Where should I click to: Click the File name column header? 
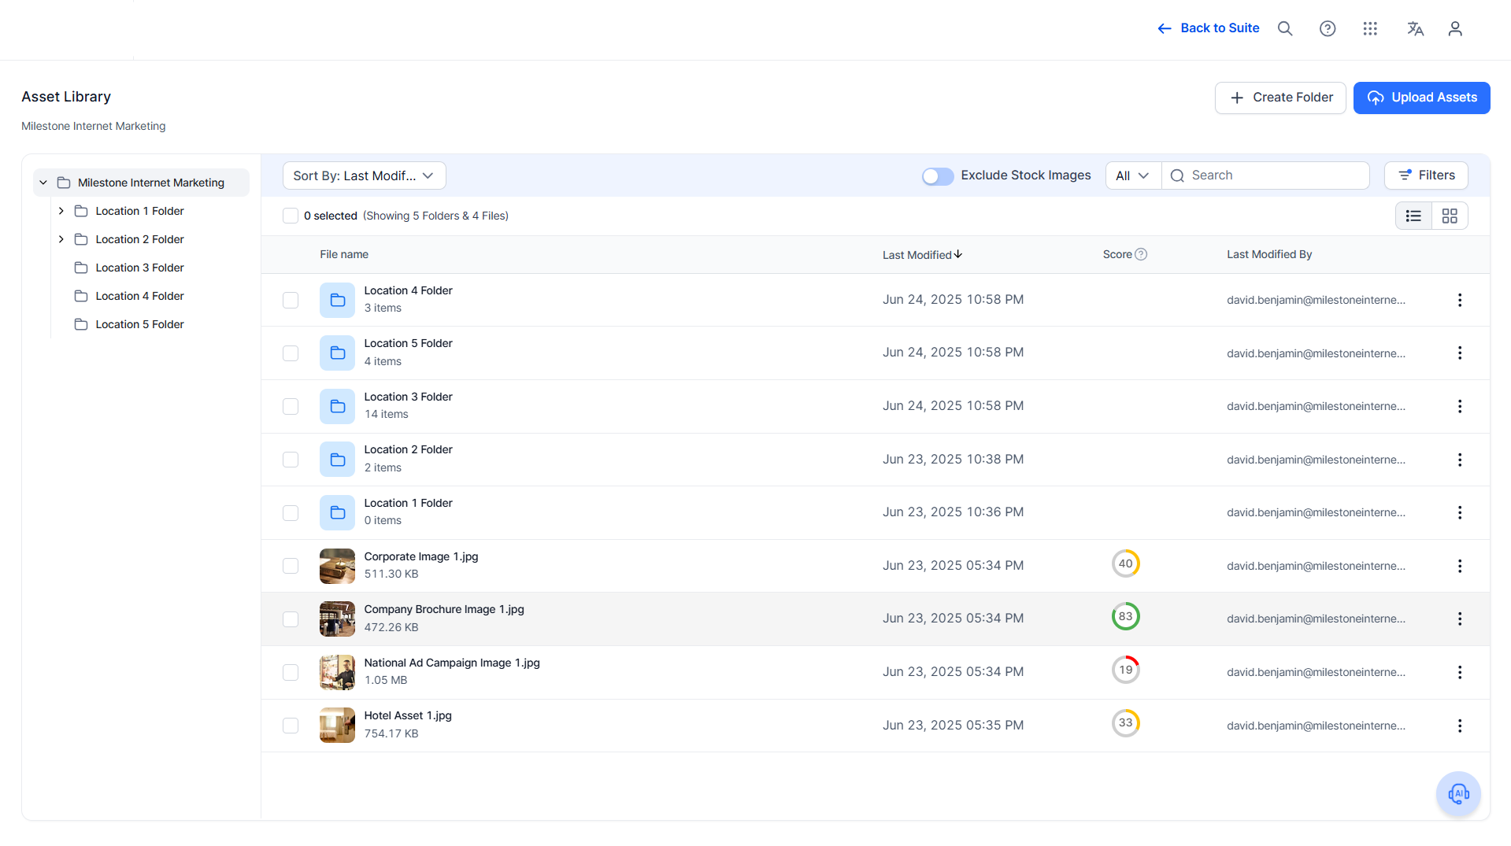[x=344, y=254]
